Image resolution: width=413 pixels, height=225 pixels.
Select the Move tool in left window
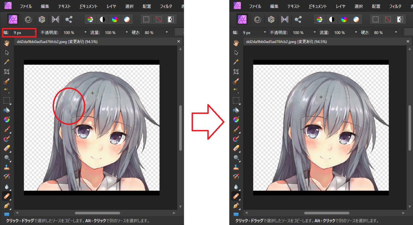point(7,53)
